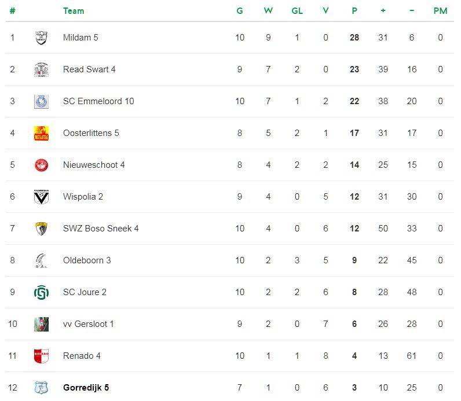Click the Mildam 5 club logo

tap(41, 38)
